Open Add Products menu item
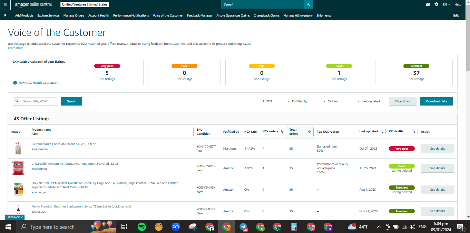 click(24, 16)
